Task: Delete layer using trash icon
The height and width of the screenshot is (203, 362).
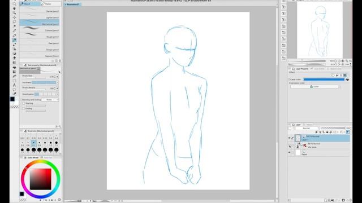Action: click(x=351, y=200)
